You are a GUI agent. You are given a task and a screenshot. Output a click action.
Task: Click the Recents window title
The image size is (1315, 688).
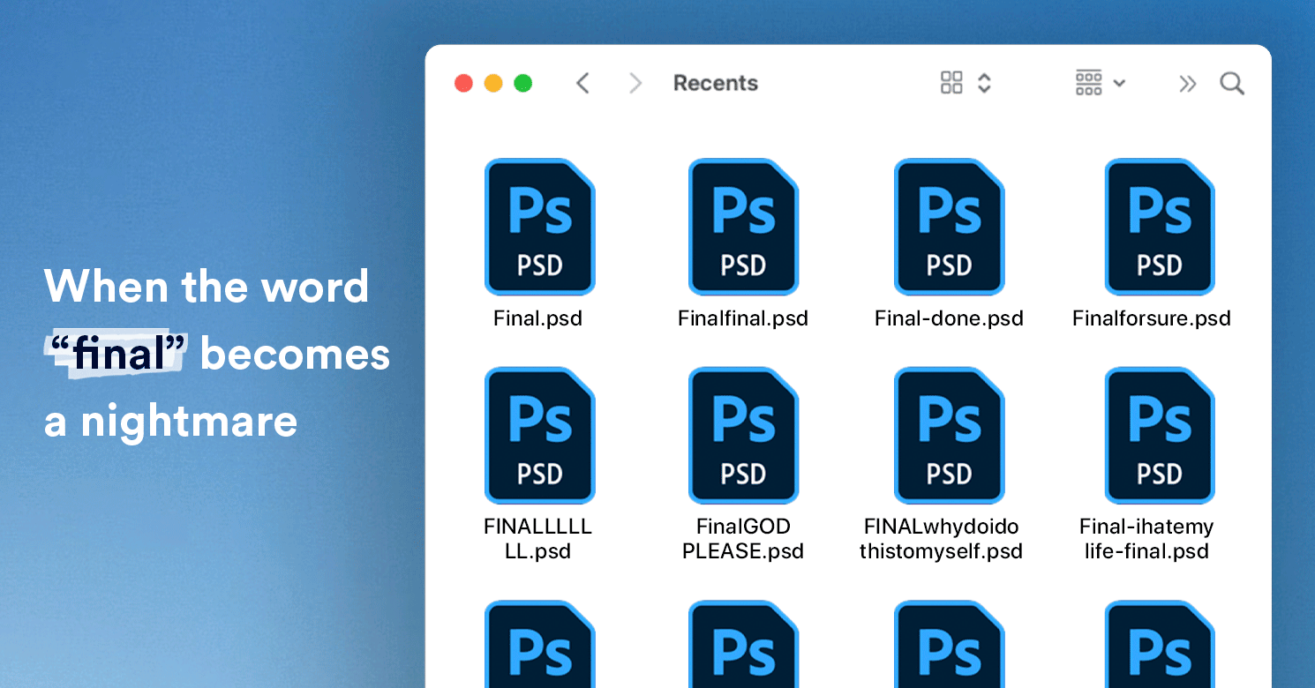(716, 83)
